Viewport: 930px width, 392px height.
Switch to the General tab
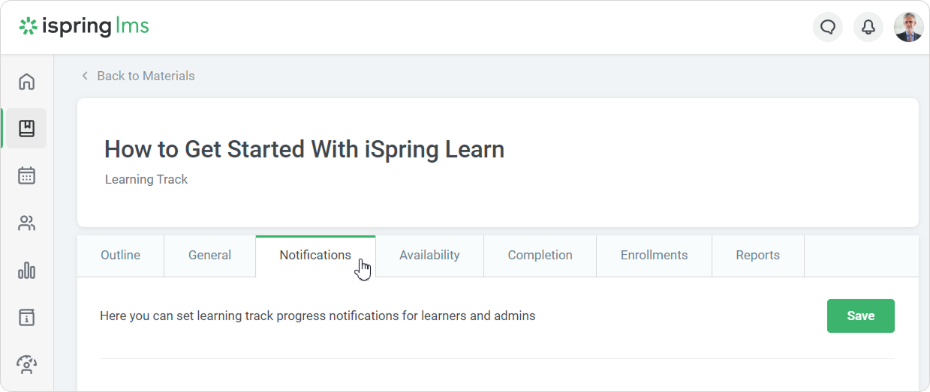(x=209, y=256)
